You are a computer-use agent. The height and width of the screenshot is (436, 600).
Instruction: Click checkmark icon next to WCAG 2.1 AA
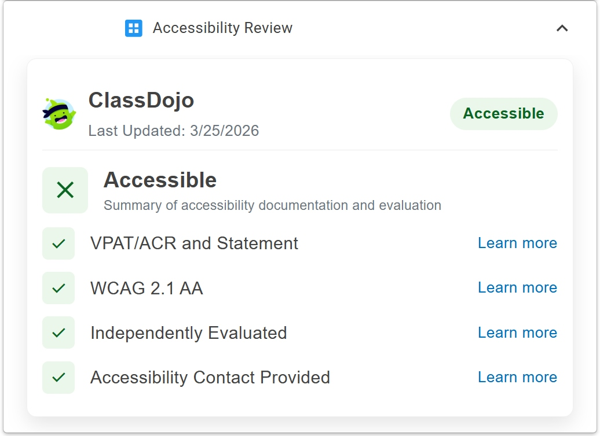[58, 288]
